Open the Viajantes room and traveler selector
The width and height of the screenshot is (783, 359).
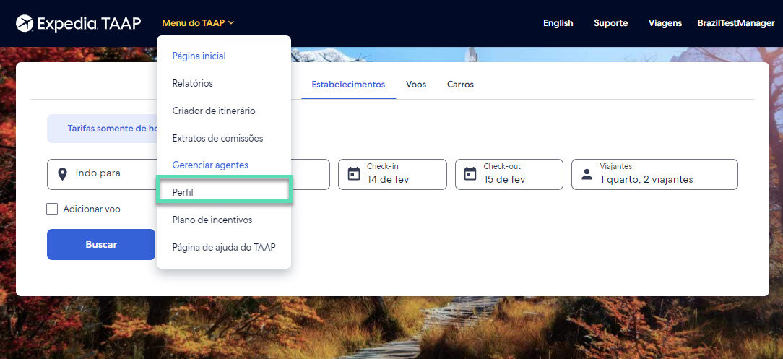[x=654, y=174]
